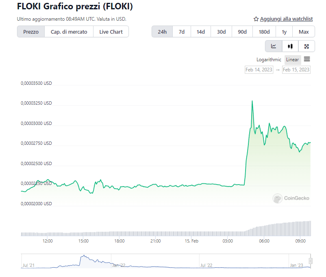The width and height of the screenshot is (326, 277).
Task: Switch to 180d time range
Action: tap(264, 32)
